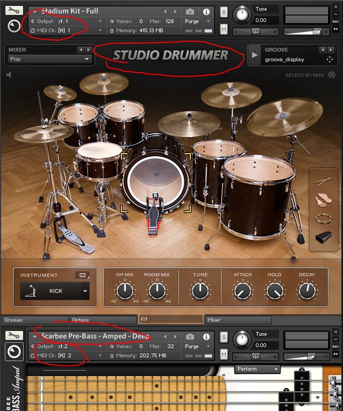Click the ROOM MIX knob
The height and width of the screenshot is (411, 343).
point(157,291)
